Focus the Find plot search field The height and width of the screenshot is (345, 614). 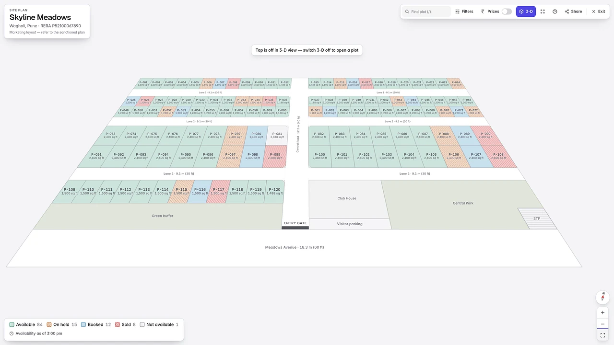[426, 11]
